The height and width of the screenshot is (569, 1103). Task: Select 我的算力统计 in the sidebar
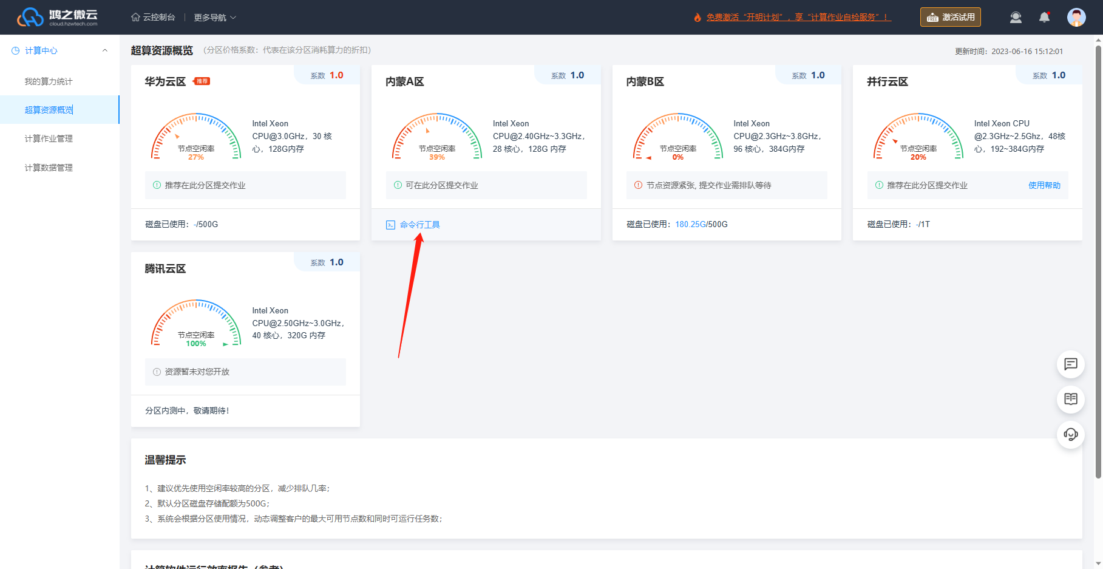(49, 81)
